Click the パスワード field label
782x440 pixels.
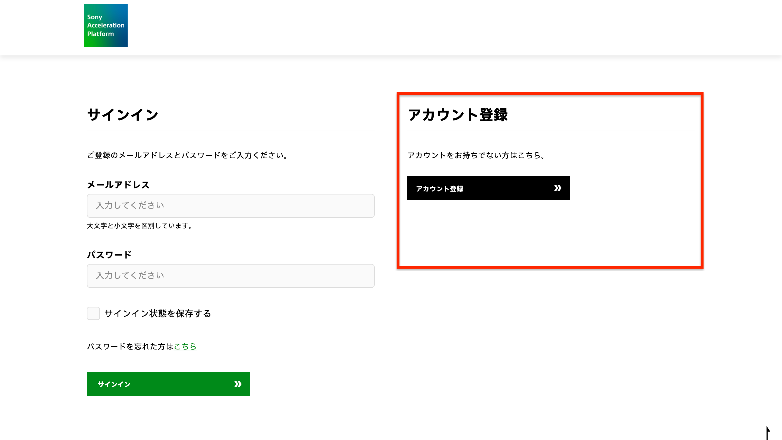(x=109, y=254)
